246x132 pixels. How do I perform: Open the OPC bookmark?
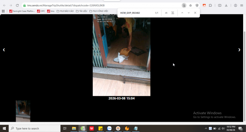41,11
